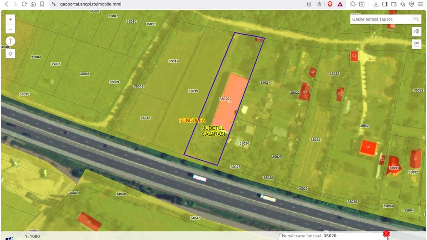Bookmark the current page
This screenshot has width=427, height=240.
pyautogui.click(x=42, y=4)
